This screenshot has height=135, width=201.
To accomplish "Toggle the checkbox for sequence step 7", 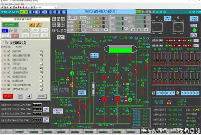I will (41, 77).
